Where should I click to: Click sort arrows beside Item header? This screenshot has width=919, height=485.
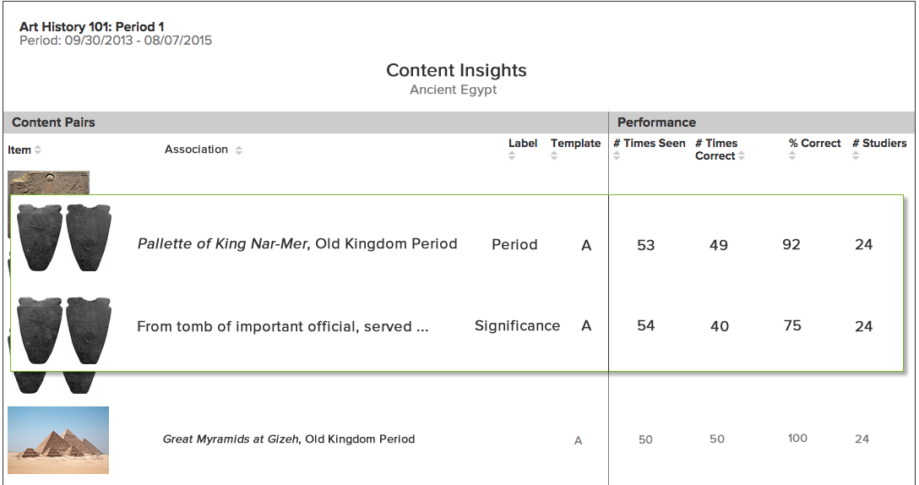pos(38,150)
